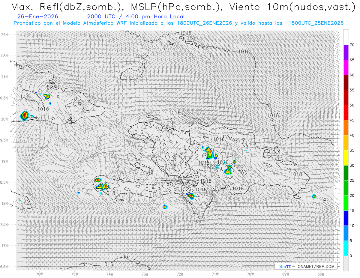360x278 pixels.
Task: Click the colorbar tick label '40'
Action: click(352, 135)
